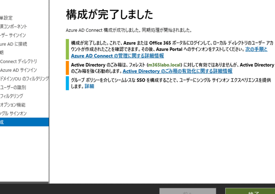Go to the ーザー サインイン step

[13, 35]
